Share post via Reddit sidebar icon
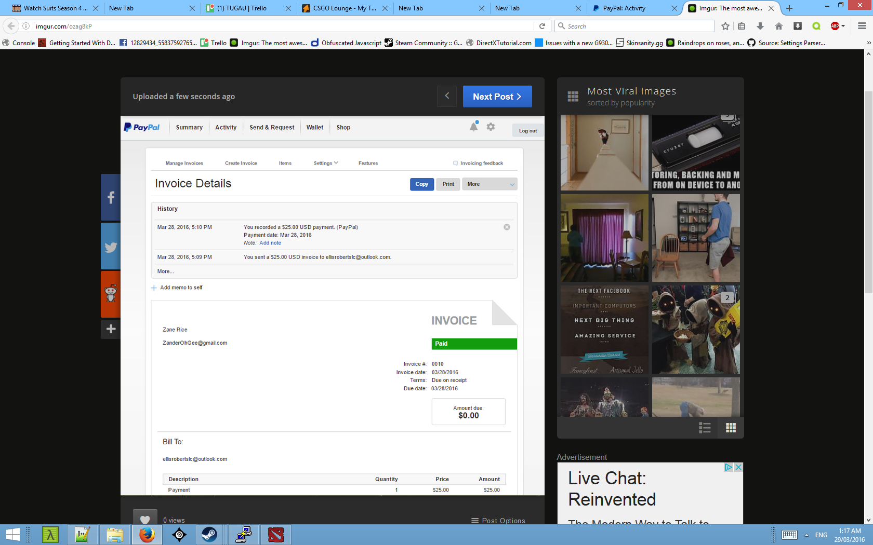 point(111,294)
